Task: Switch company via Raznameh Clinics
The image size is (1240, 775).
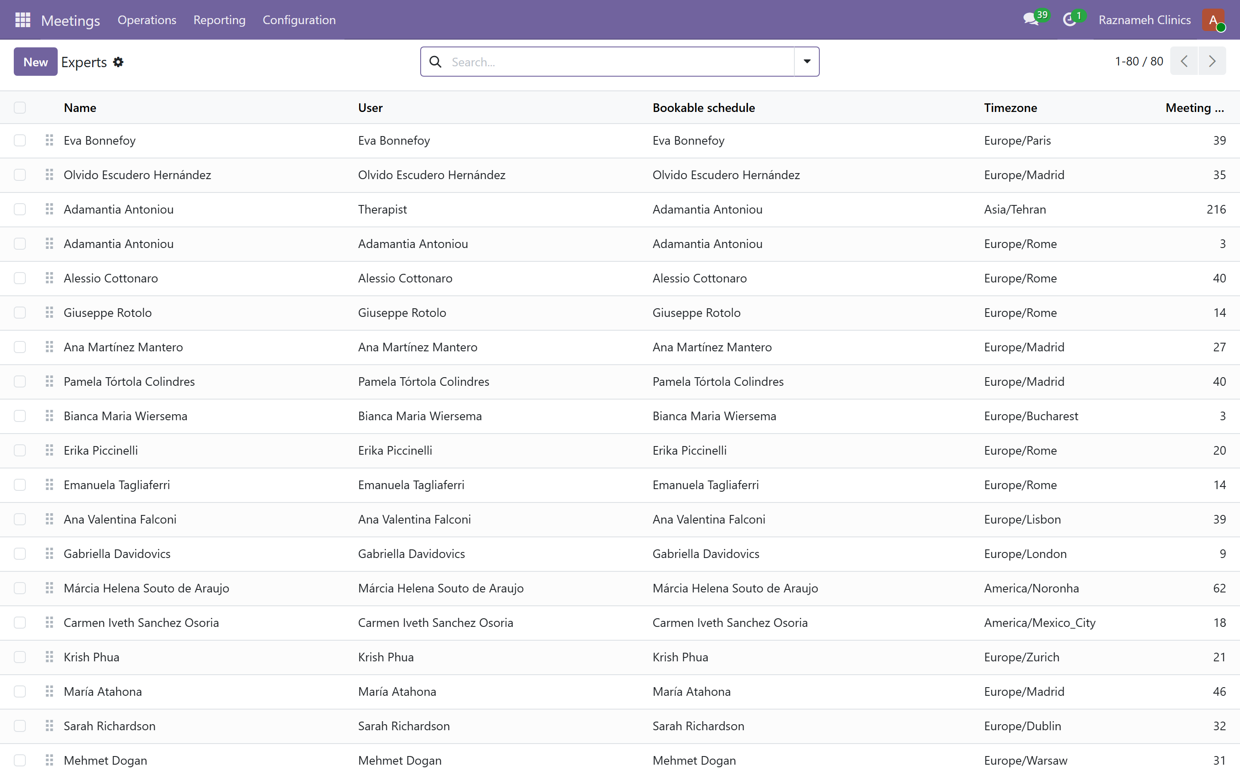Action: click(x=1144, y=20)
